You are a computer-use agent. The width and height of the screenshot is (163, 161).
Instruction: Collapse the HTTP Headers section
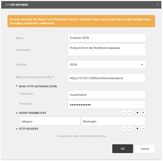coord(17,129)
